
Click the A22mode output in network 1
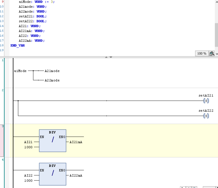52,80
